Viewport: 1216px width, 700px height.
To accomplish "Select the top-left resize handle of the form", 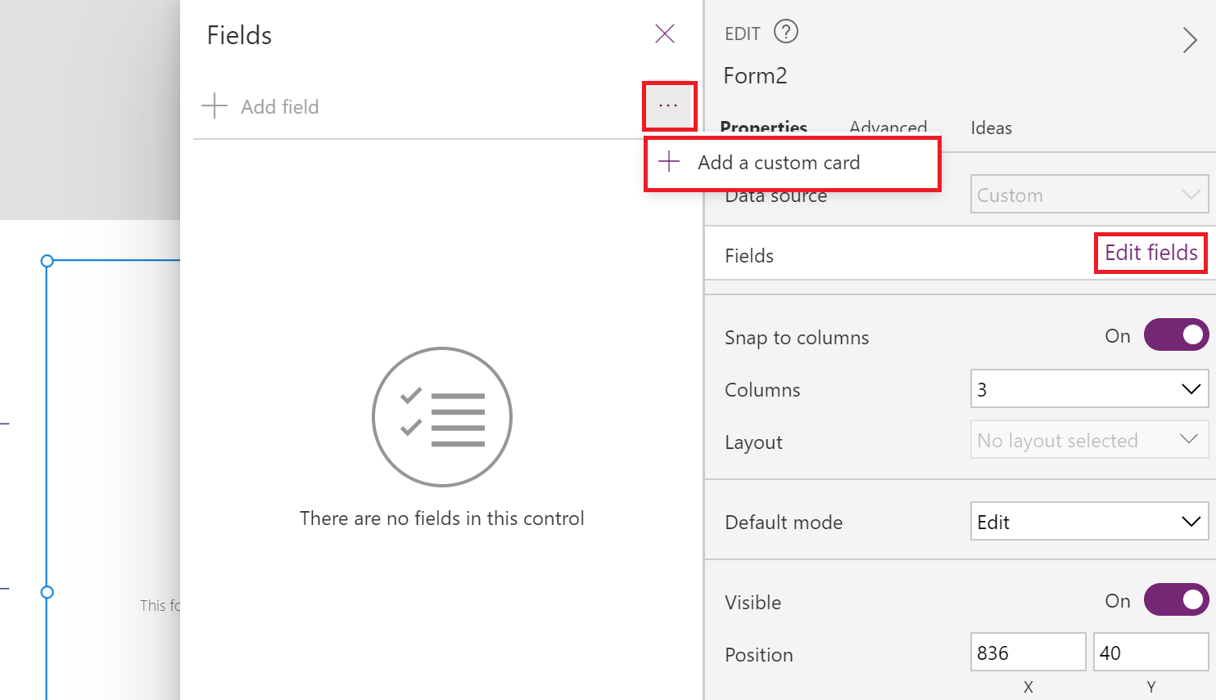I will (47, 261).
